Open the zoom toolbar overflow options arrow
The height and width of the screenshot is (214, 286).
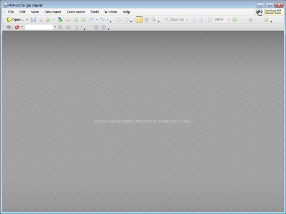click(271, 22)
